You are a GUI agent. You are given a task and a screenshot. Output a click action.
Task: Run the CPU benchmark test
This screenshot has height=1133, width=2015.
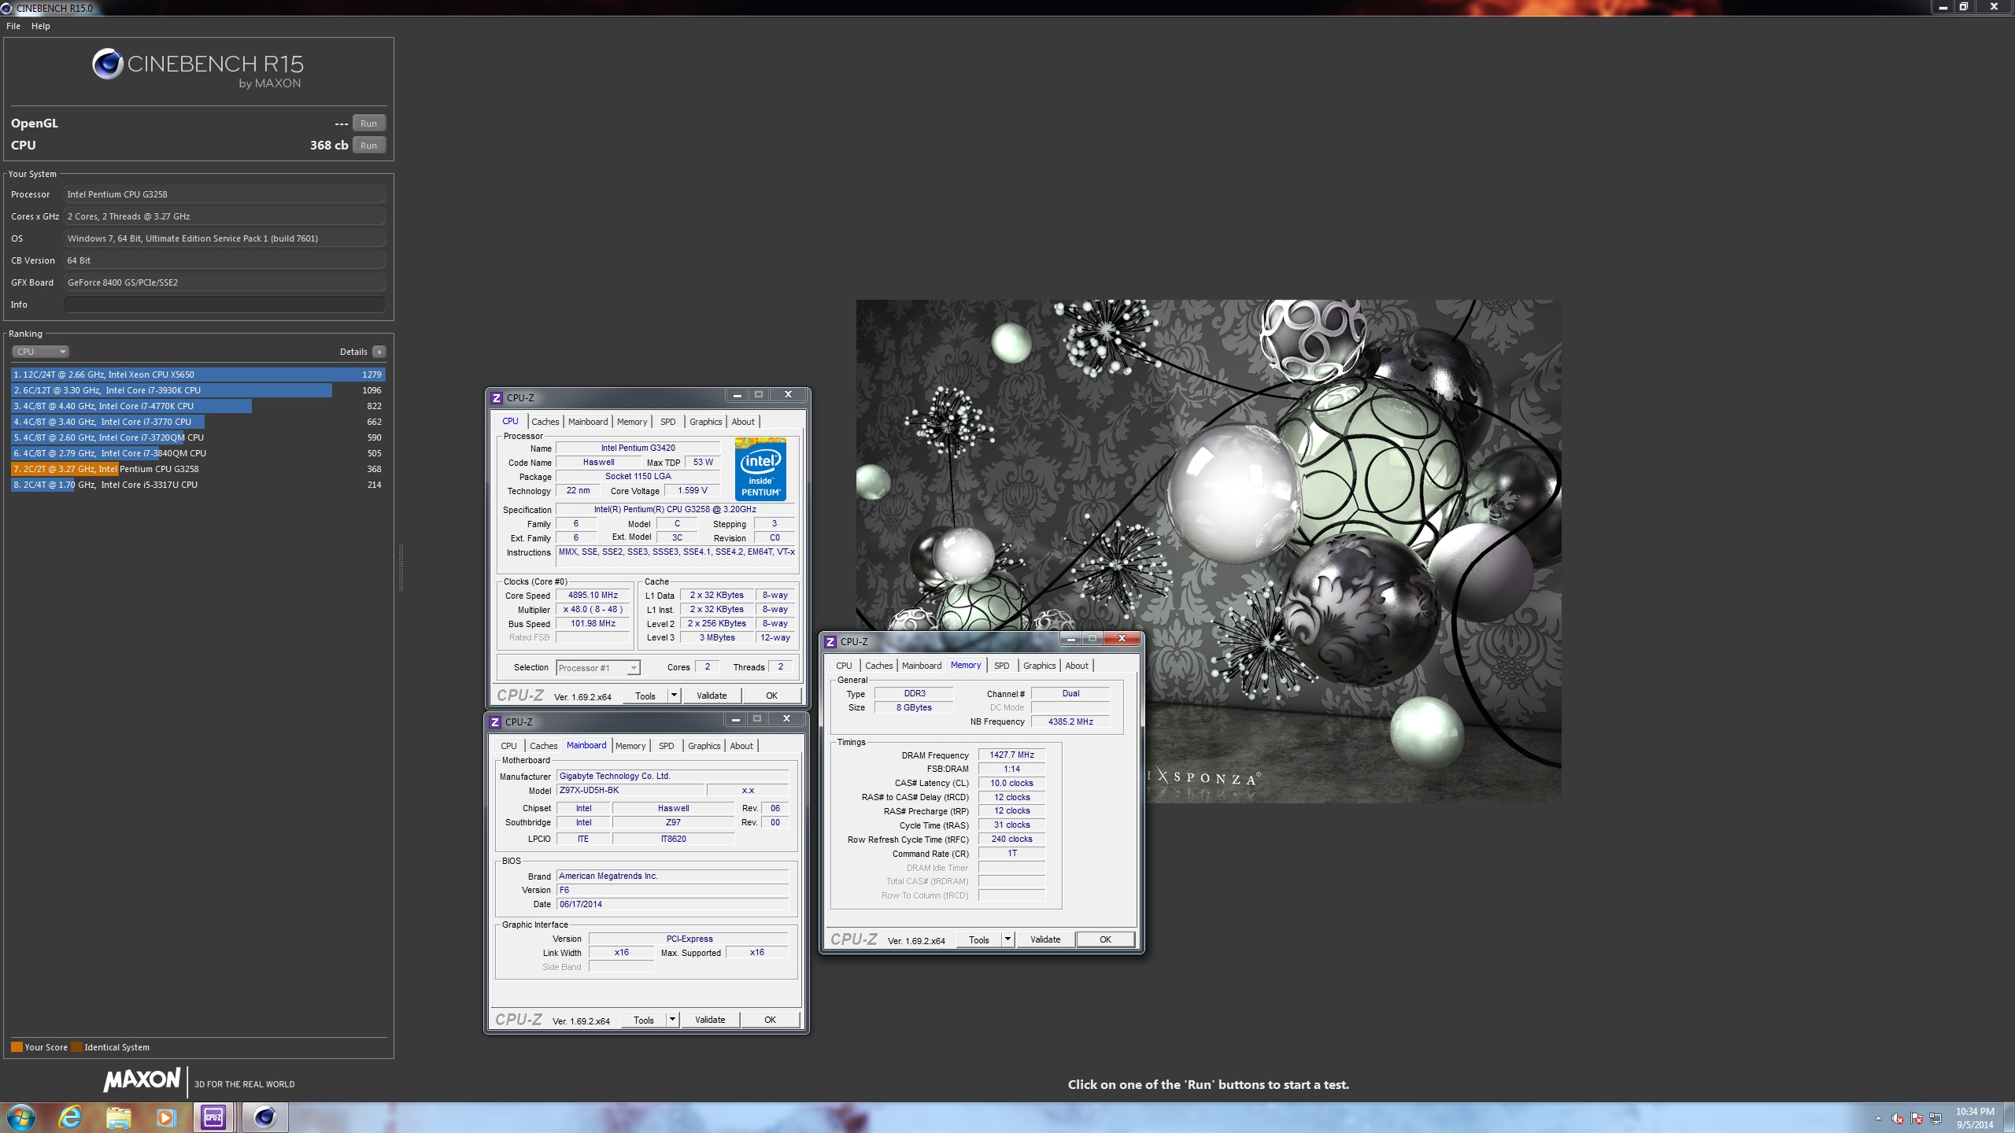pos(368,146)
